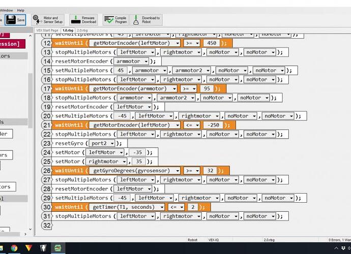Open getTimer(T1, seconds) dropdown on line 30
351x254 pixels.
pyautogui.click(x=127, y=207)
